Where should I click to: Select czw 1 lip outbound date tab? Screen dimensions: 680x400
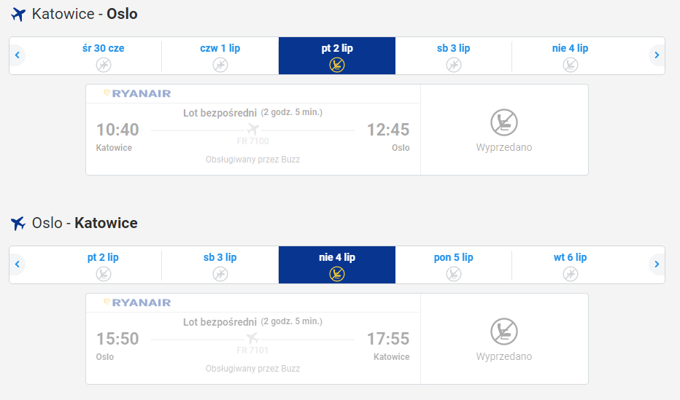click(220, 56)
